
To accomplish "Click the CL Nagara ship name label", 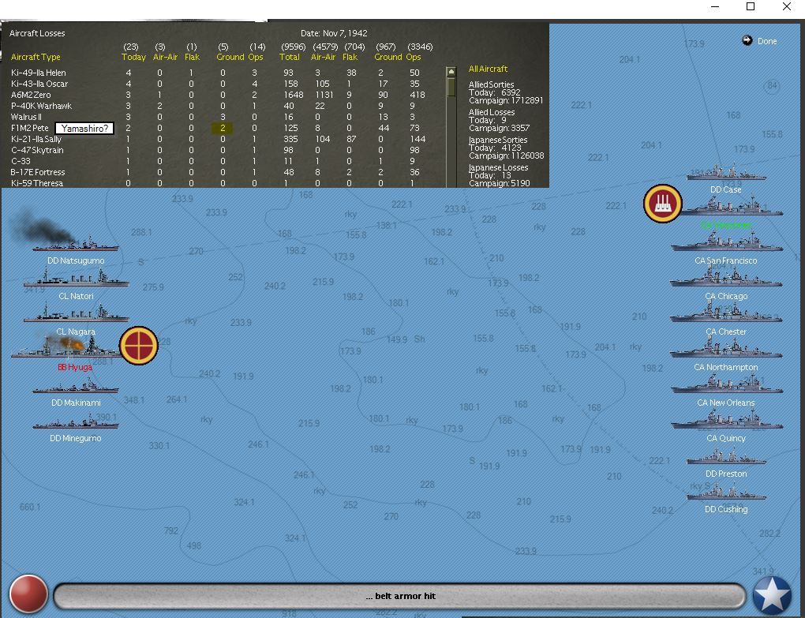I will (76, 331).
